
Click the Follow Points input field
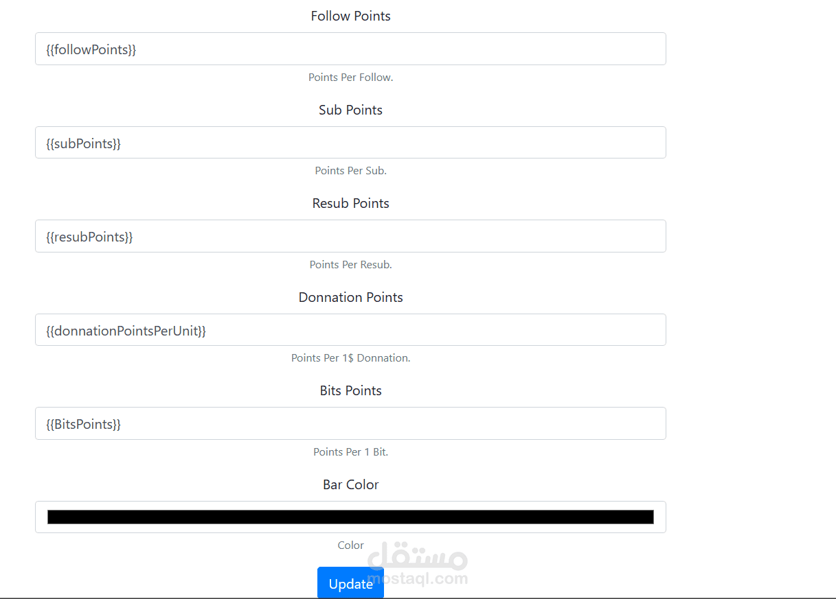[350, 49]
